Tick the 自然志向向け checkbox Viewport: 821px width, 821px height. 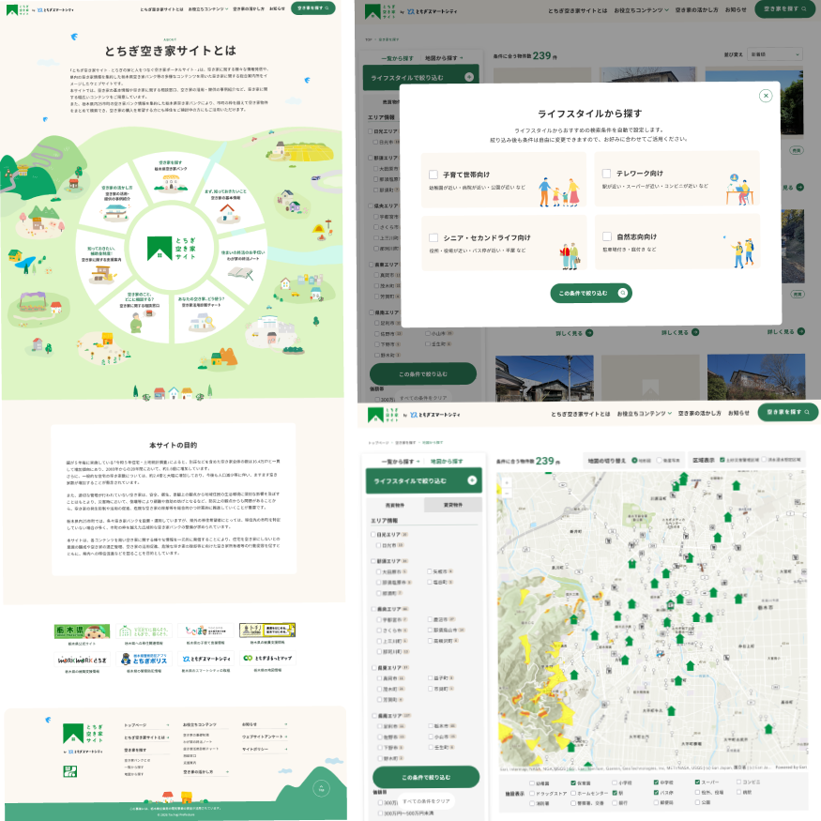(606, 237)
